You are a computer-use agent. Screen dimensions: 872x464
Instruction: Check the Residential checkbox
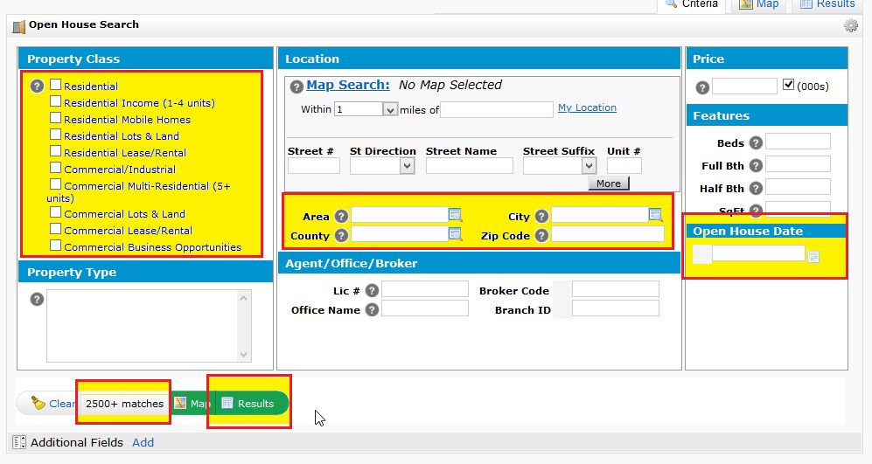(x=55, y=85)
